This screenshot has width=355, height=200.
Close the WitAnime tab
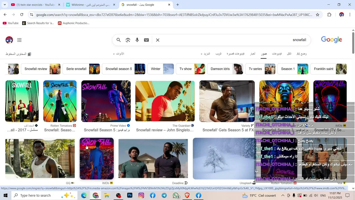(x=114, y=5)
